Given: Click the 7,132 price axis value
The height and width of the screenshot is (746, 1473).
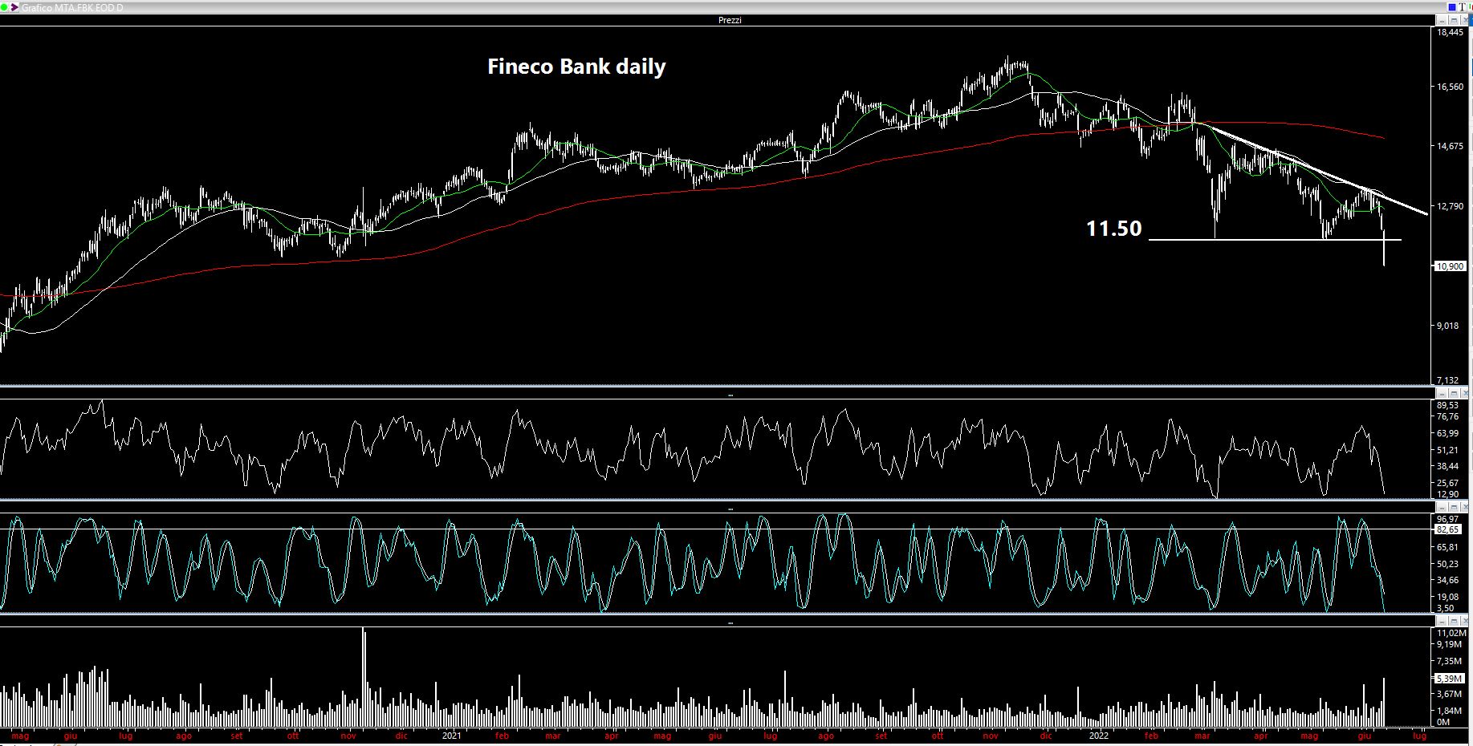Looking at the screenshot, I should [x=1448, y=380].
